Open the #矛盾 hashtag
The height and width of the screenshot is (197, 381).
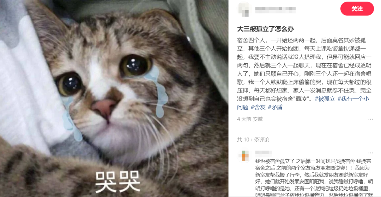(x=275, y=107)
